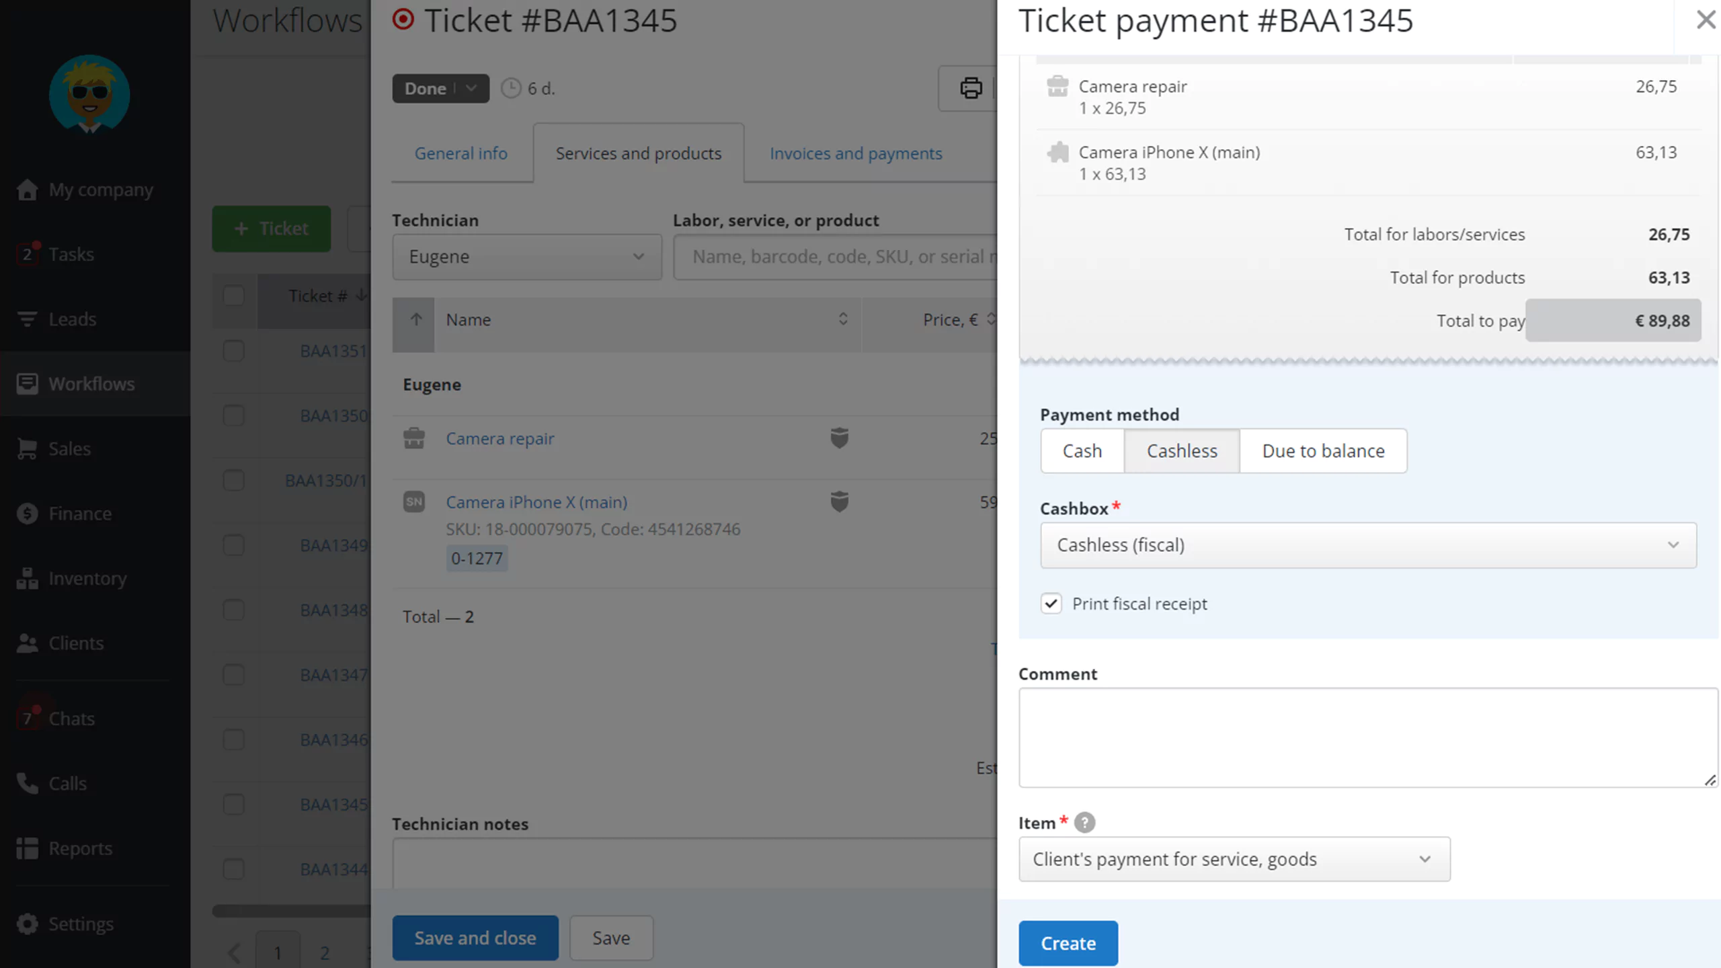Open the Item dropdown list
The image size is (1721, 968).
coord(1234,859)
